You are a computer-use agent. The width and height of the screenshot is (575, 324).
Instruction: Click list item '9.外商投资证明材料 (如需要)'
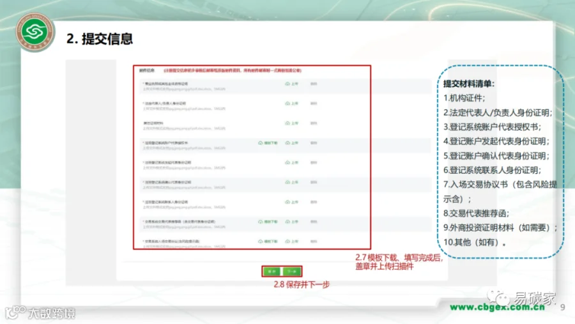click(x=497, y=228)
